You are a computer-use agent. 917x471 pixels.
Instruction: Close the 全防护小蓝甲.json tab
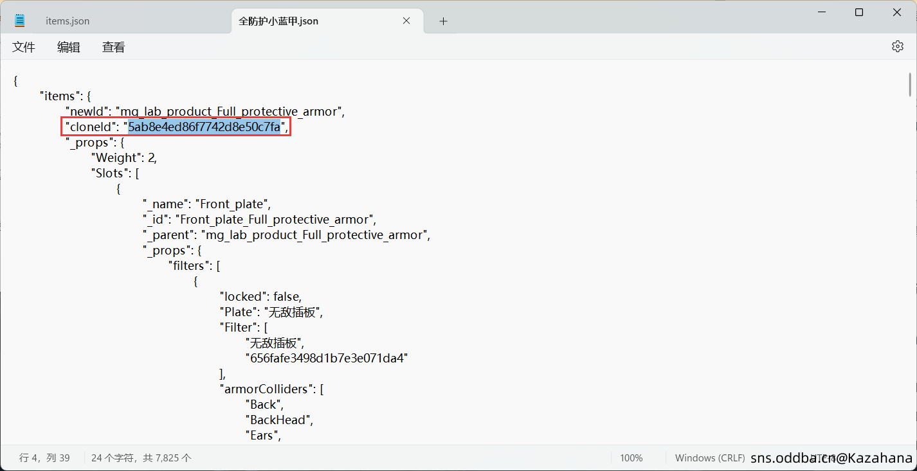tap(406, 21)
